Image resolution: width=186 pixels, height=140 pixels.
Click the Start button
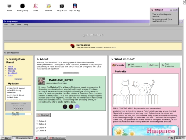[6, 138]
